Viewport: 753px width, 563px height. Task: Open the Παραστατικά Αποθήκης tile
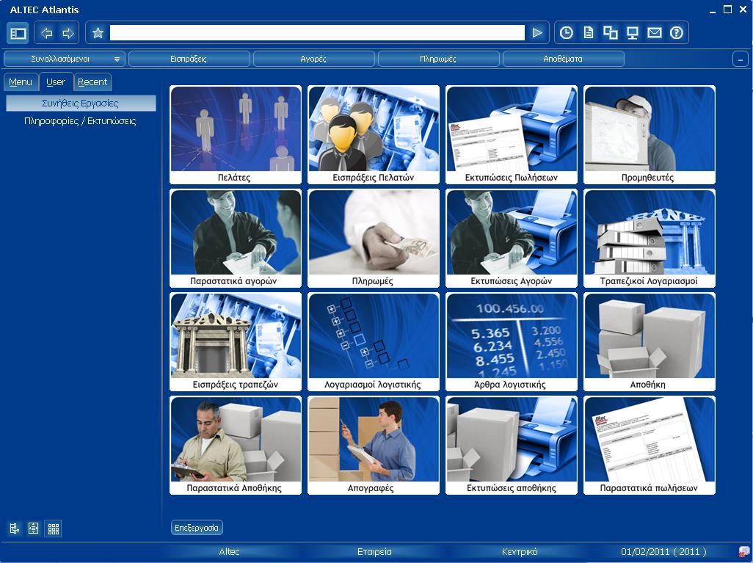click(x=236, y=446)
